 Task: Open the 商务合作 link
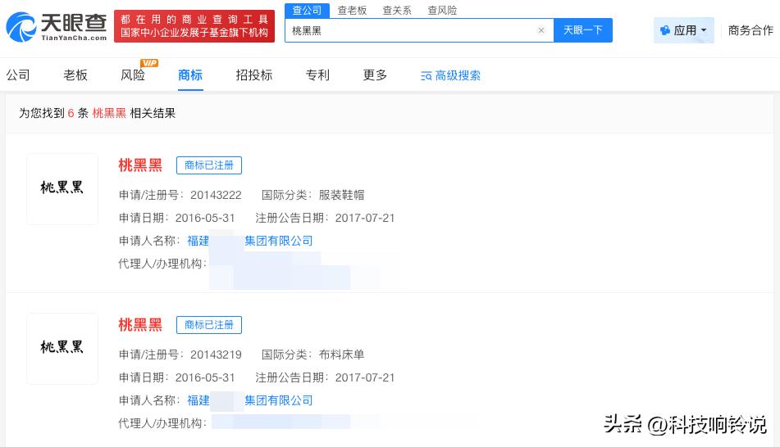pos(750,30)
